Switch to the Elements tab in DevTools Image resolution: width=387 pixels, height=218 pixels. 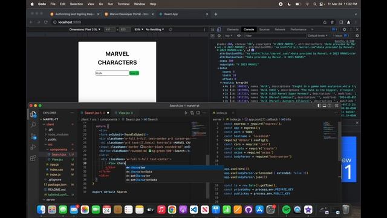tap(232, 30)
